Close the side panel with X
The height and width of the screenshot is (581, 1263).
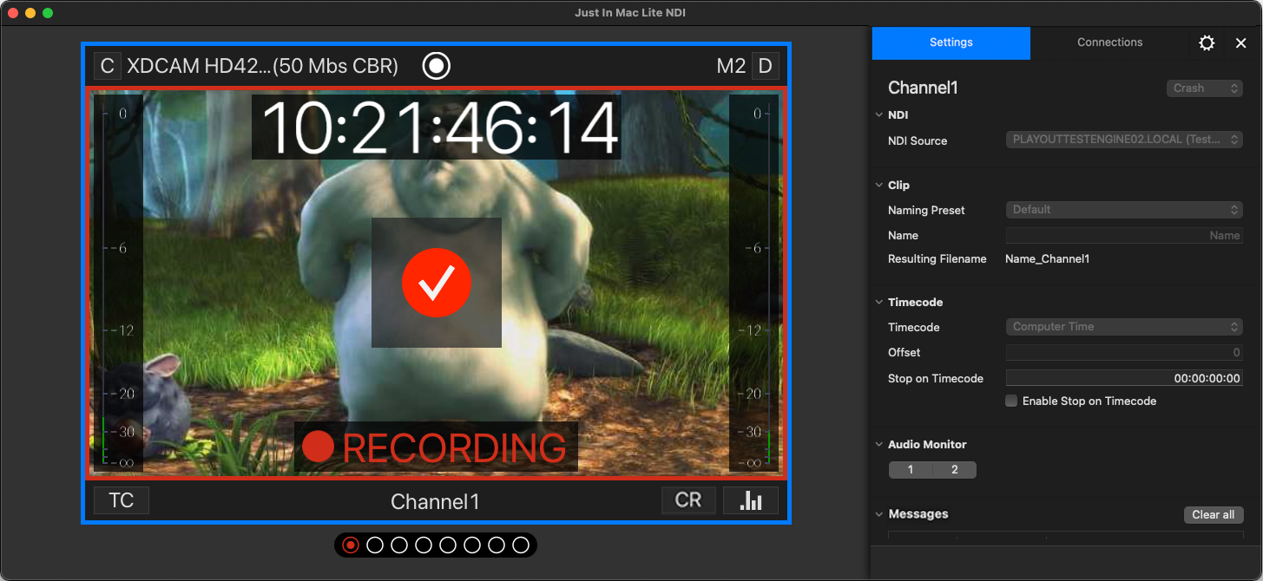[1241, 42]
